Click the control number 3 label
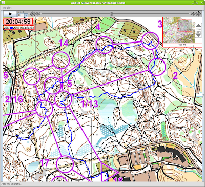Image resolution: width=205 pixels, height=187 pixels. coord(160,24)
